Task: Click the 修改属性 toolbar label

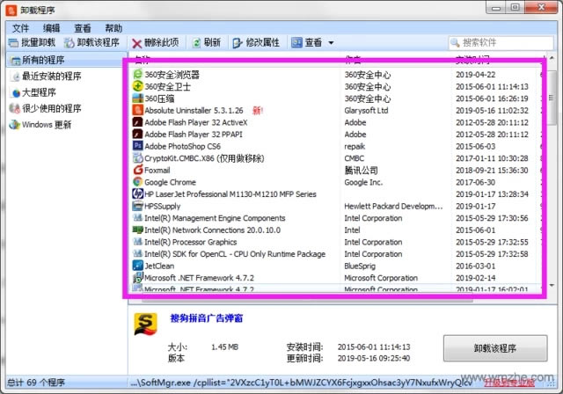Action: pyautogui.click(x=262, y=43)
